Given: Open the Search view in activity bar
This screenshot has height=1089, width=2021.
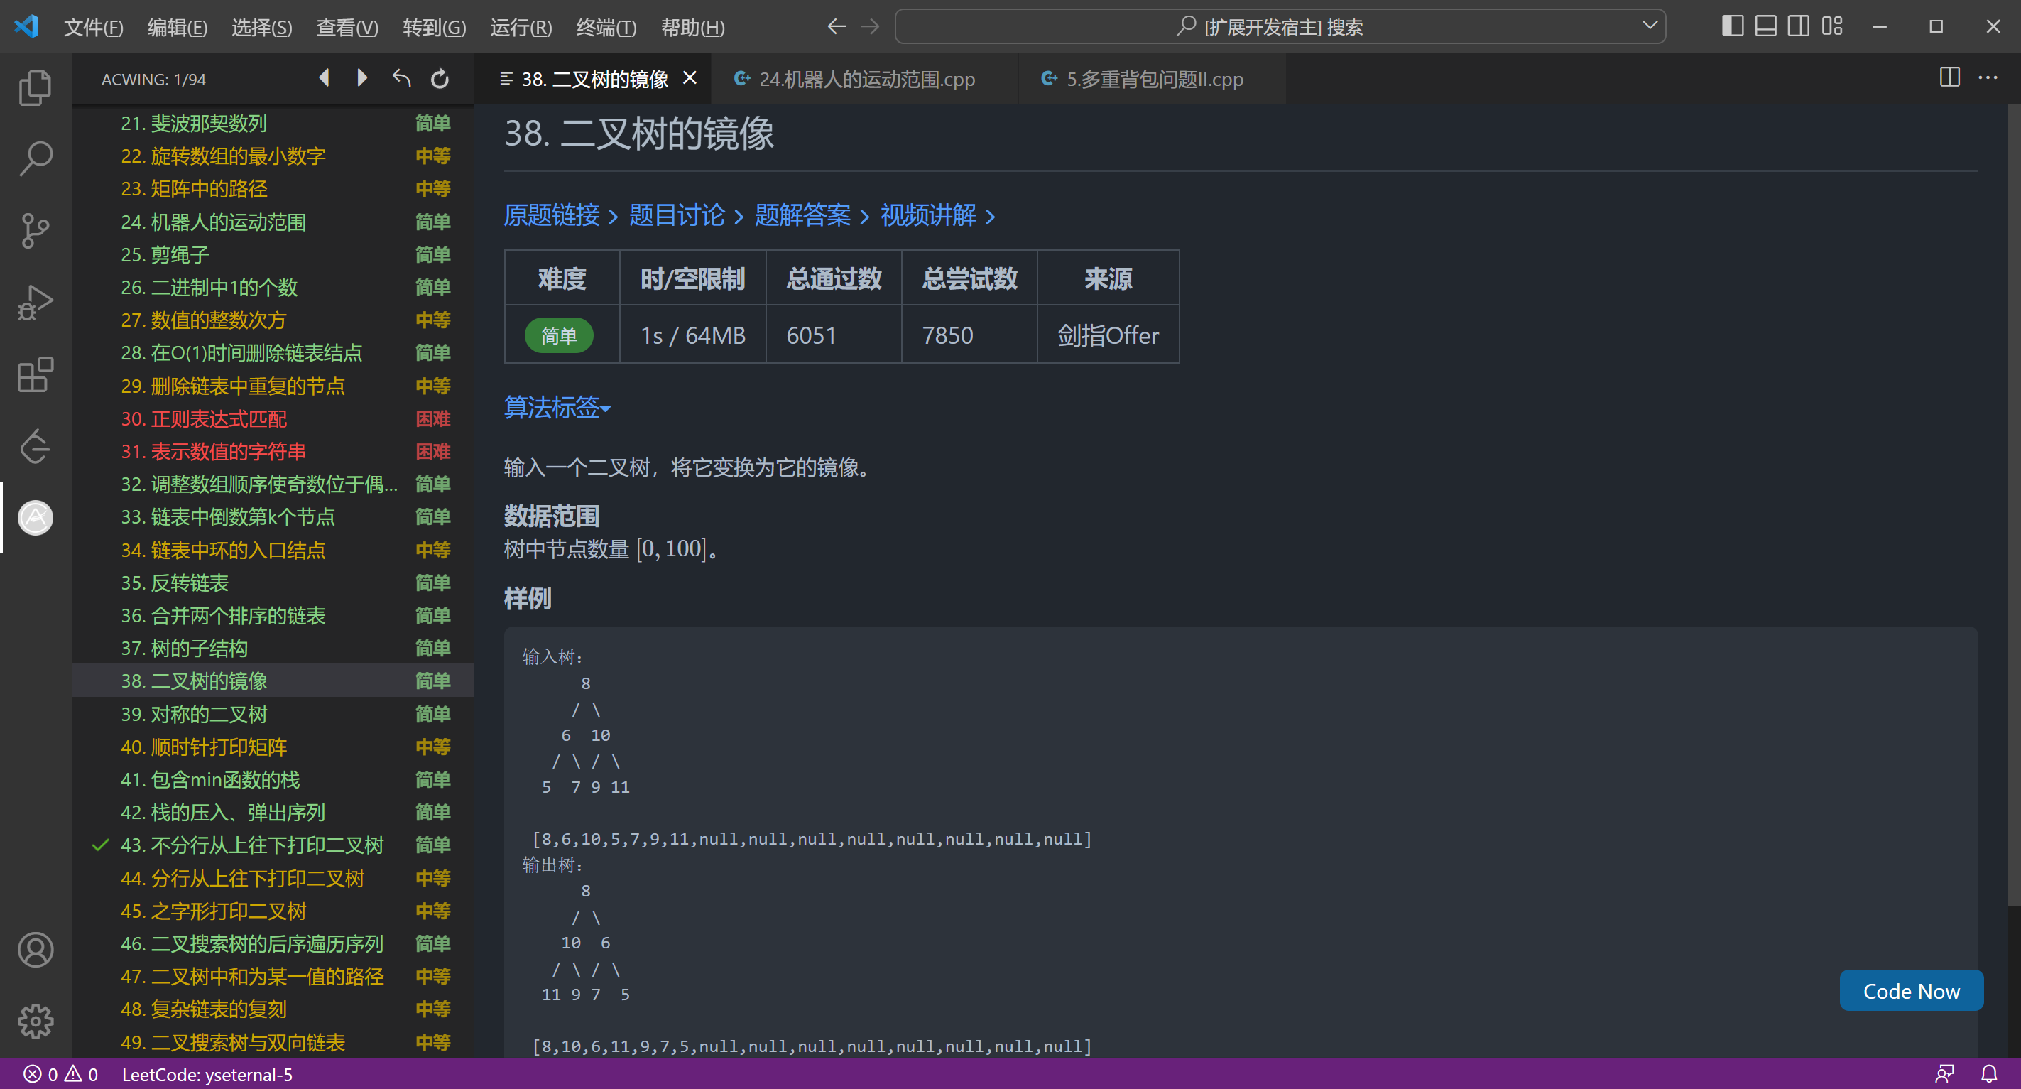Looking at the screenshot, I should point(36,158).
